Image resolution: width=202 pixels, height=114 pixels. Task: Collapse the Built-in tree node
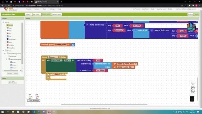(3, 22)
